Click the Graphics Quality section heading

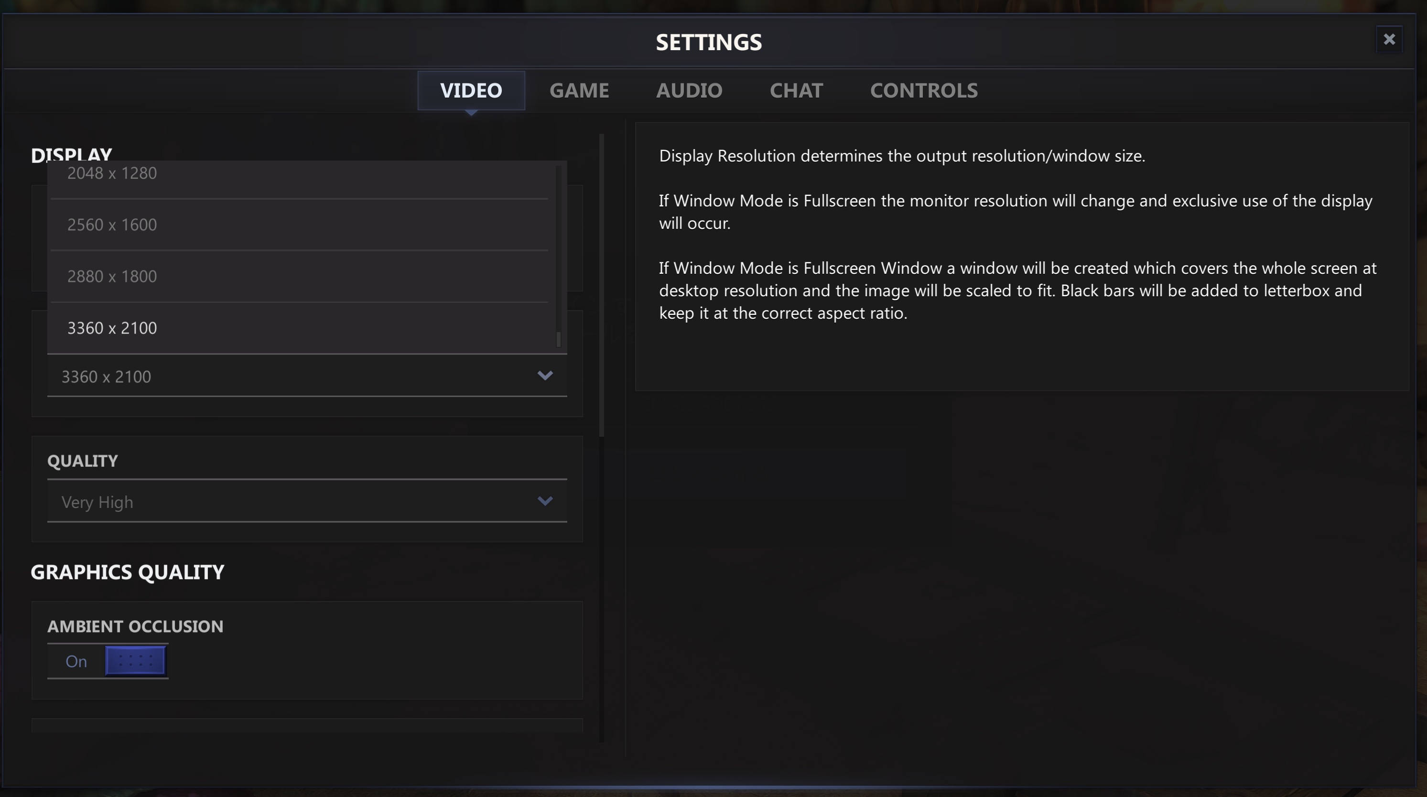(128, 572)
